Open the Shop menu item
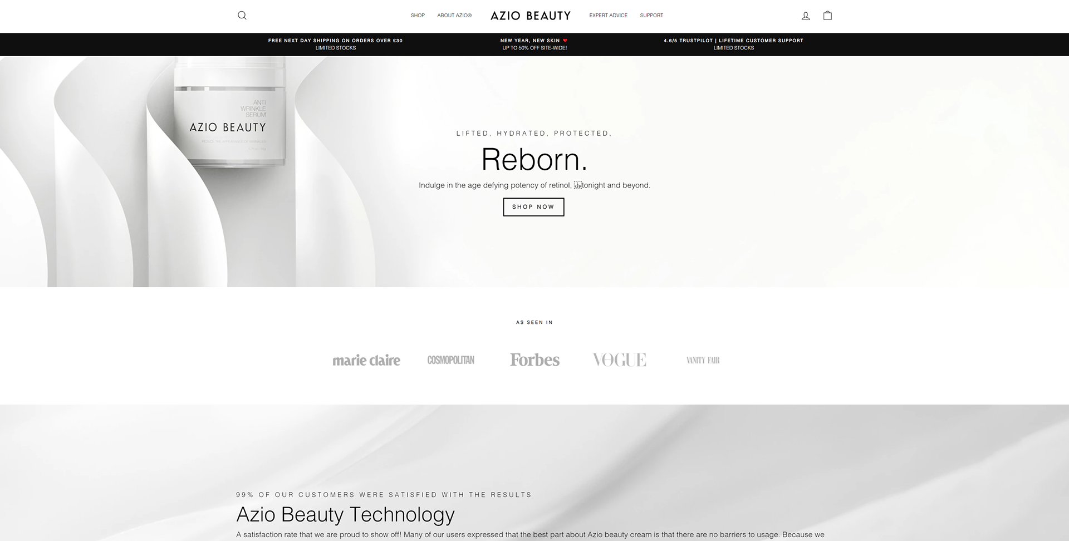Screen dimensions: 1069x541 pos(418,16)
